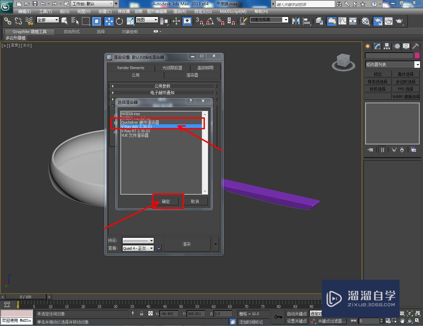This screenshot has width=423, height=326.
Task: Toggle the Angle Snap button
Action: click(210, 21)
